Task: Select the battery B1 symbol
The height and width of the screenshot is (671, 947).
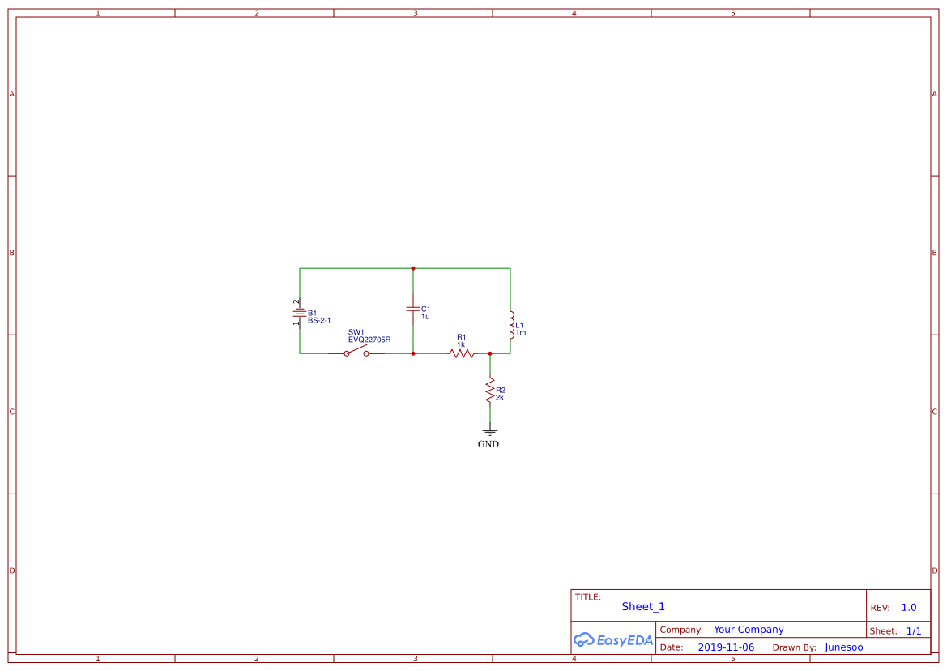Action: 300,313
